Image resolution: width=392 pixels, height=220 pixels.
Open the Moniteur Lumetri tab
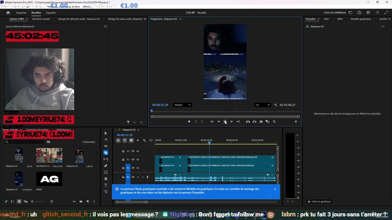coord(41,19)
